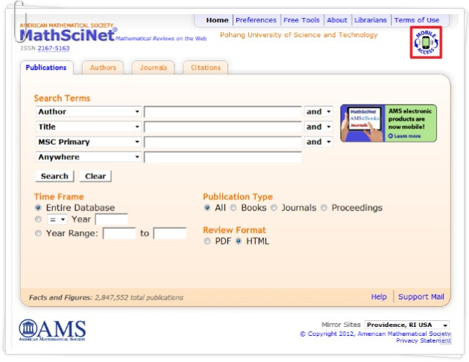Click Learn more in the AMS banner
Viewport: 469px width, 362px height.
point(404,136)
